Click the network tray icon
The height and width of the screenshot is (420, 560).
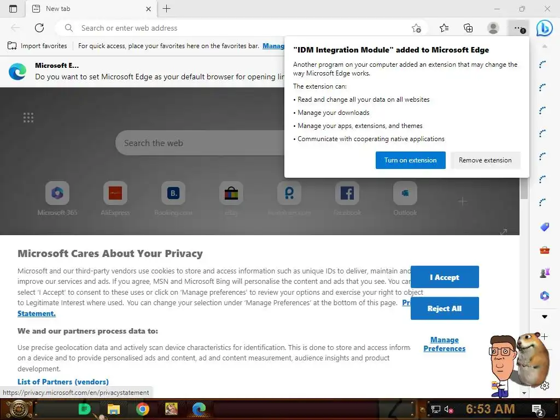click(x=435, y=409)
